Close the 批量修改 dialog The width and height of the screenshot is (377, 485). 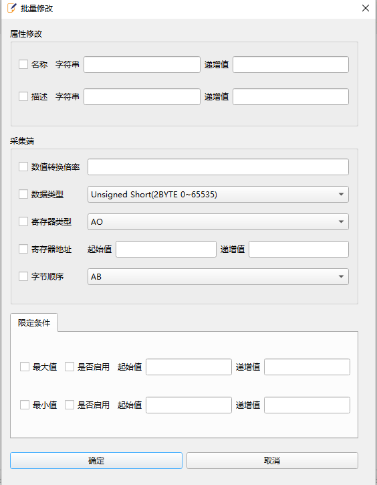(366, 8)
